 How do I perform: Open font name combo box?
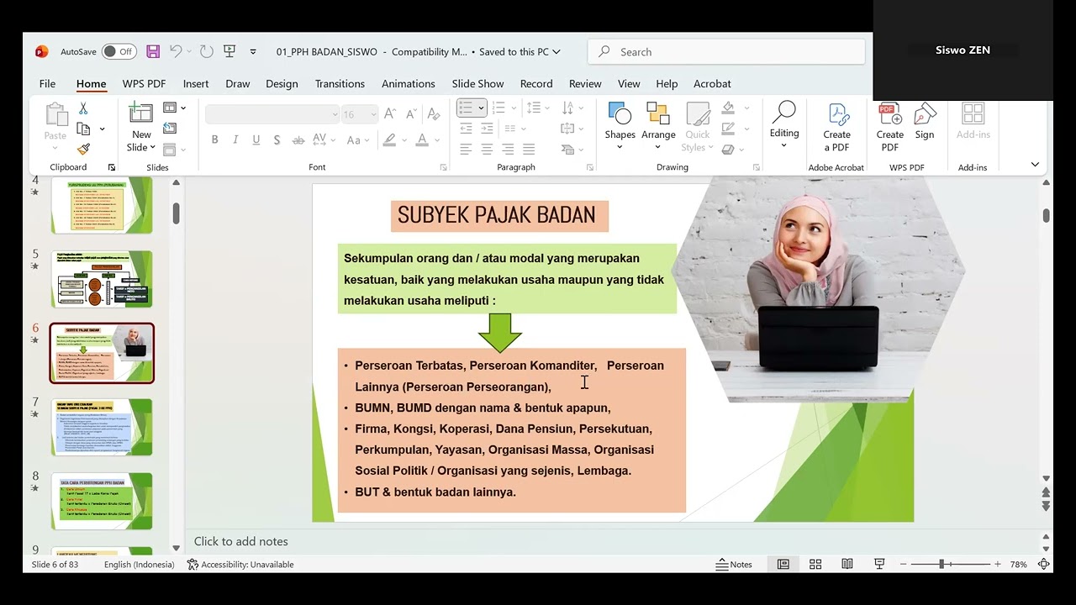pyautogui.click(x=272, y=114)
